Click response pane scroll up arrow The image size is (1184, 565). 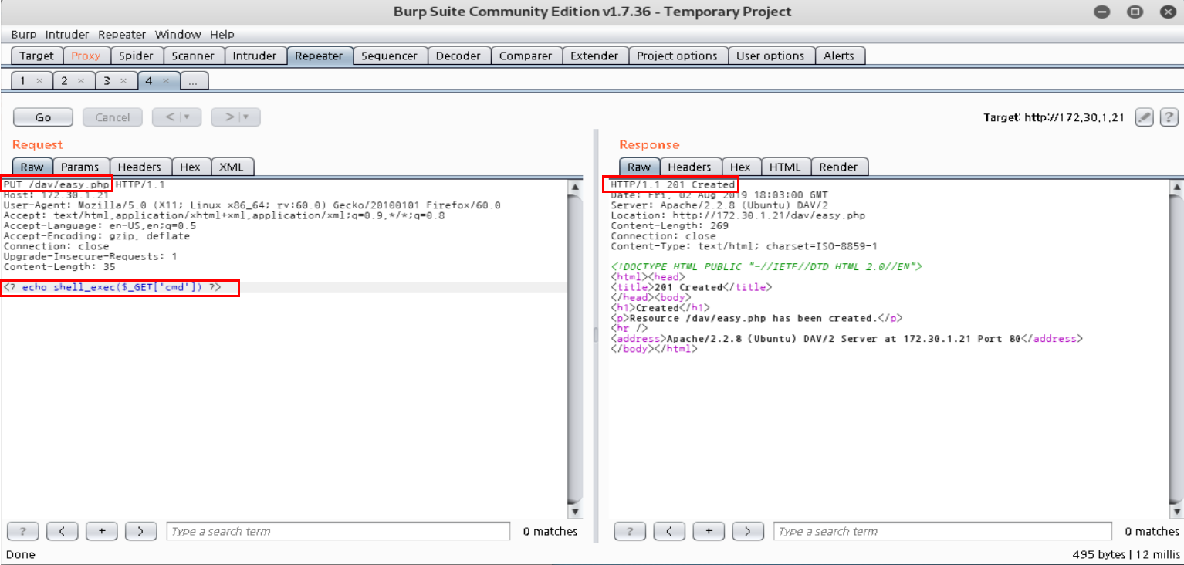tap(1177, 187)
